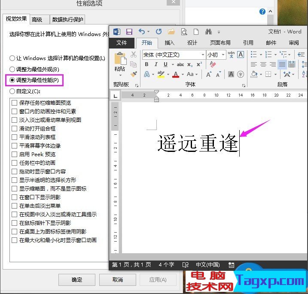The width and height of the screenshot is (308, 294).
Task: Open the proofing check status bar icon
Action: pyautogui.click(x=185, y=265)
